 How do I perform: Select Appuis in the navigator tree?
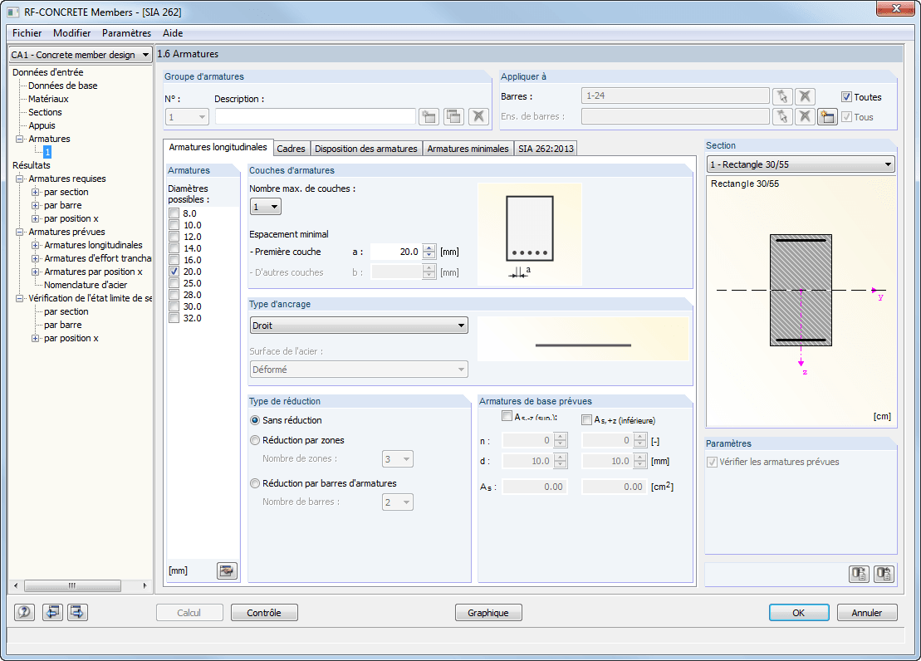pos(42,125)
